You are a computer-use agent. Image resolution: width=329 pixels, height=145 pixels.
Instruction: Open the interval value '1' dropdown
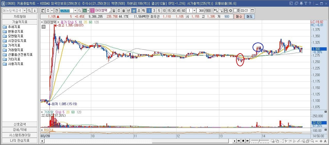[x=194, y=11]
